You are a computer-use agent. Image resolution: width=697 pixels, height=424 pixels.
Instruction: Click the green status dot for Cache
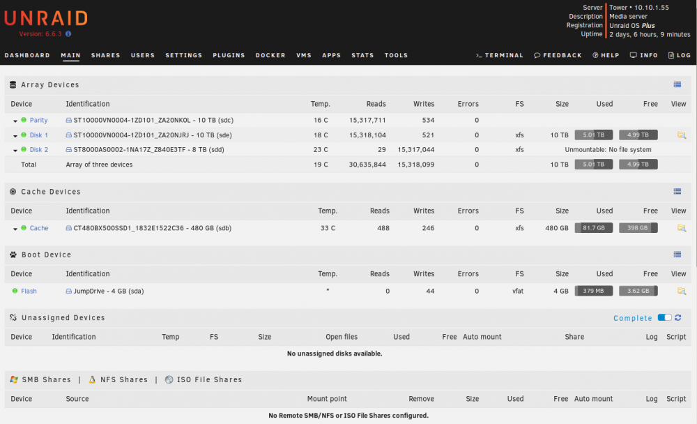pyautogui.click(x=24, y=228)
